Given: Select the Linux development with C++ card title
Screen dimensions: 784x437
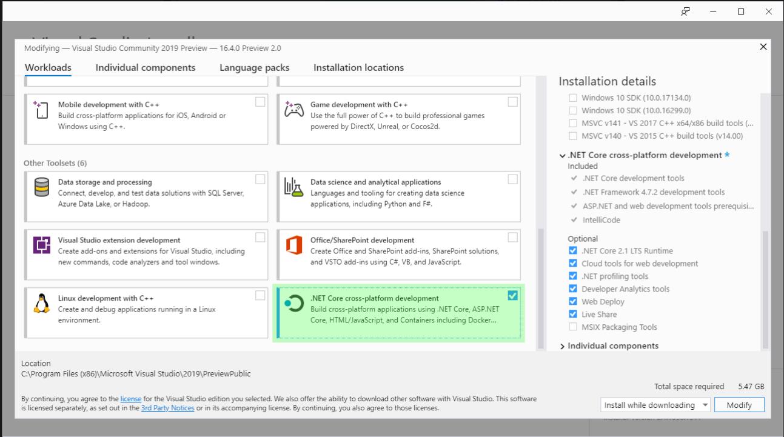Looking at the screenshot, I should [x=106, y=298].
